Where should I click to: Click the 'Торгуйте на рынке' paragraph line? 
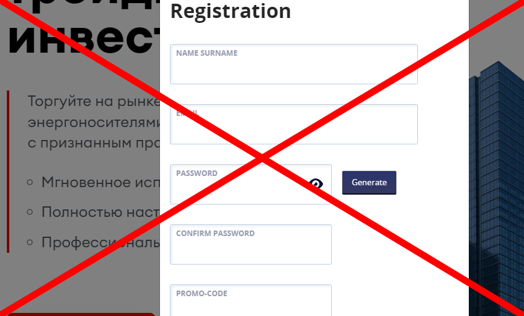coord(94,101)
